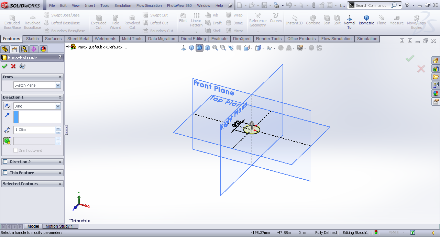Image resolution: width=440 pixels, height=237 pixels.
Task: Cancel Boss-Extrude with the red X
Action: point(13,66)
